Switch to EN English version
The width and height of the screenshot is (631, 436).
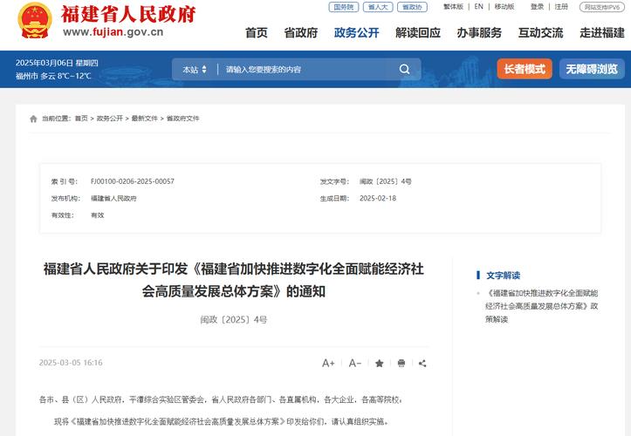coord(478,7)
